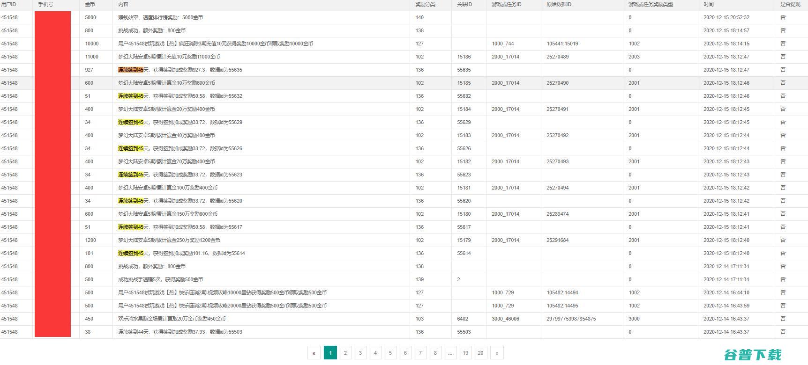808x365 pixels.
Task: Select the 10000 gold coin cell
Action: tap(92, 44)
